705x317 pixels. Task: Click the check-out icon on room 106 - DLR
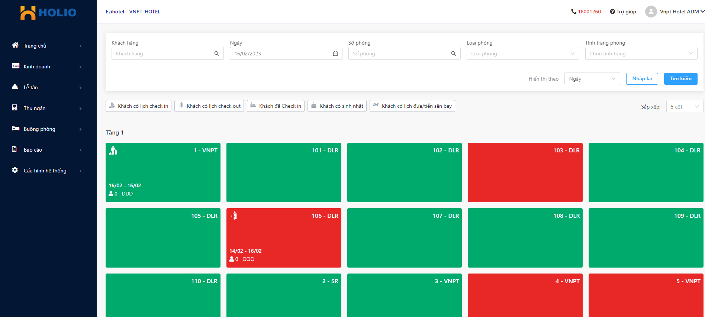234,216
